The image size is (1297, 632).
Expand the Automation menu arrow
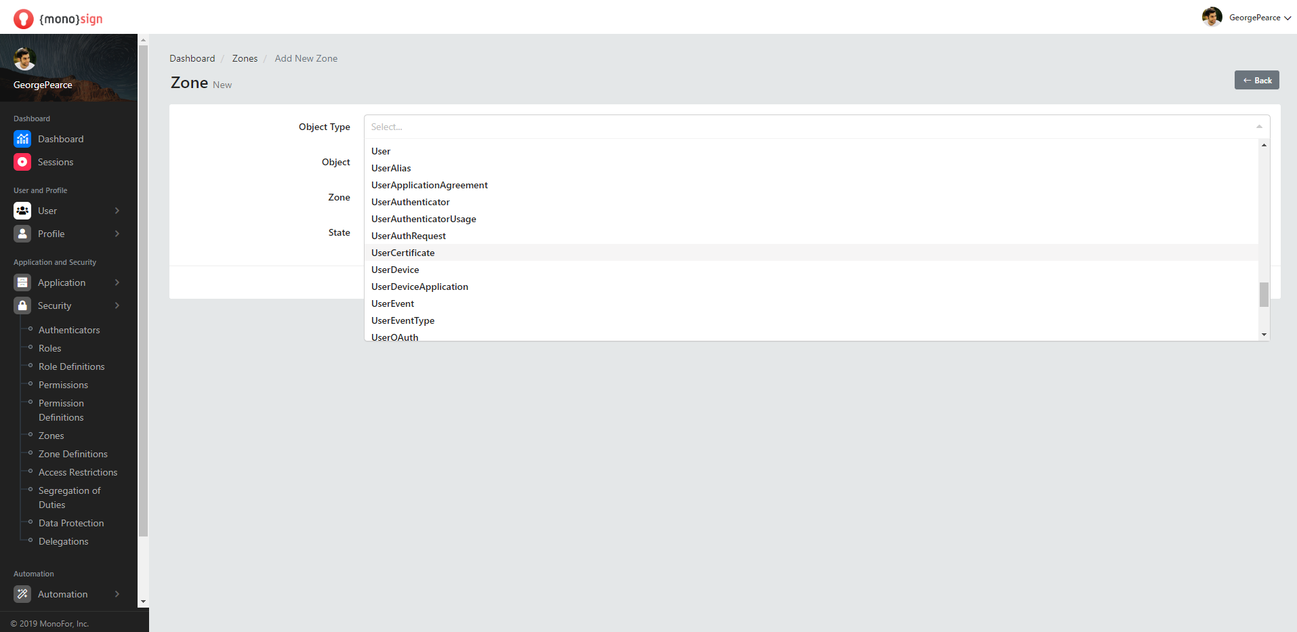pos(117,594)
